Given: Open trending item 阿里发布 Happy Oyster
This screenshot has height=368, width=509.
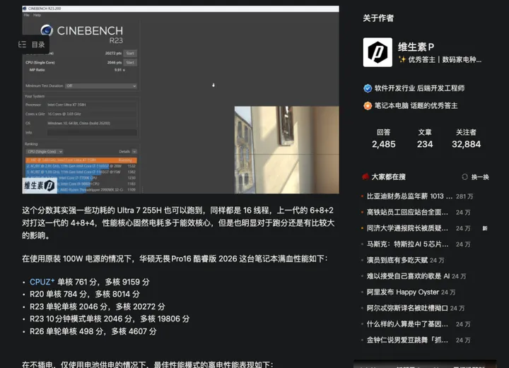Looking at the screenshot, I should [x=403, y=292].
